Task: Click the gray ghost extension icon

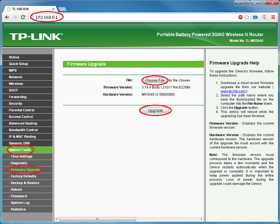Action: coord(264,17)
